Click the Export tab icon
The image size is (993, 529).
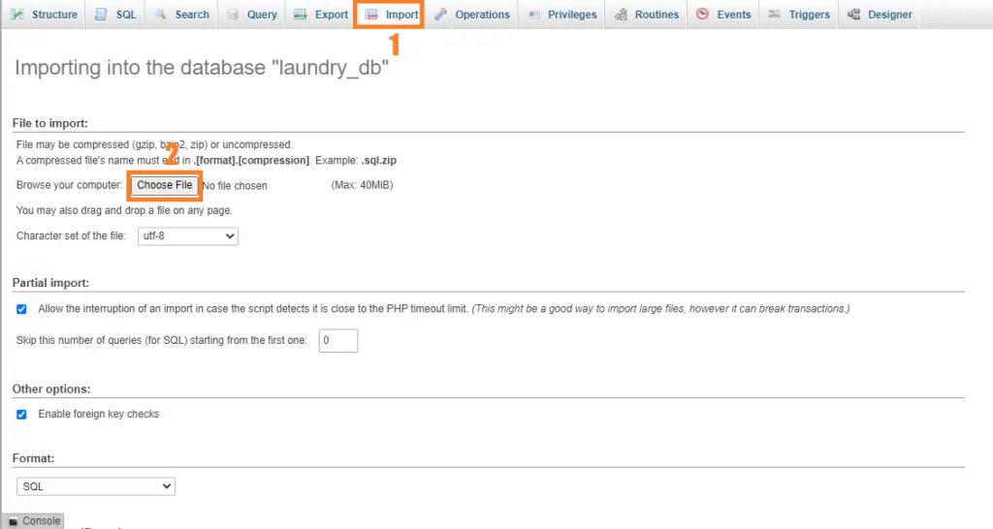click(x=301, y=15)
